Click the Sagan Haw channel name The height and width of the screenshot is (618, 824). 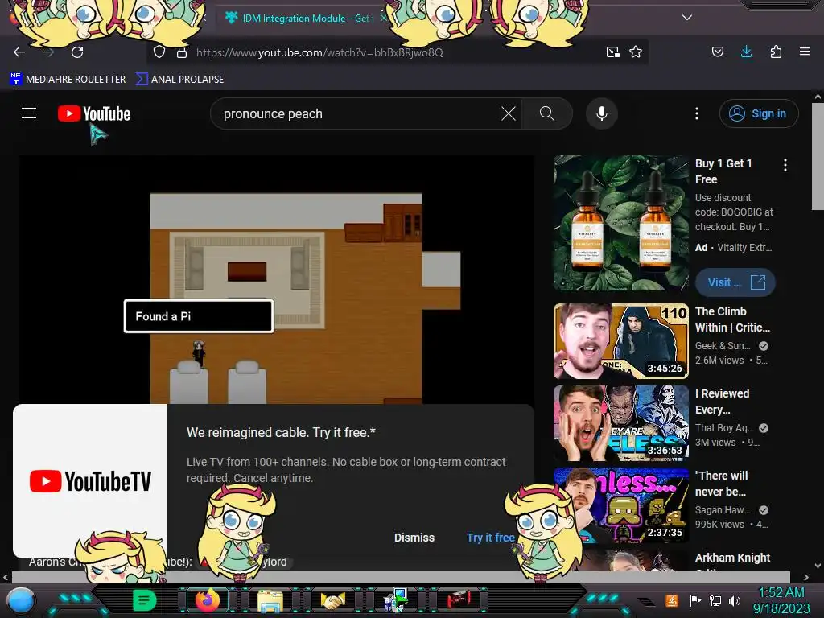coord(723,509)
